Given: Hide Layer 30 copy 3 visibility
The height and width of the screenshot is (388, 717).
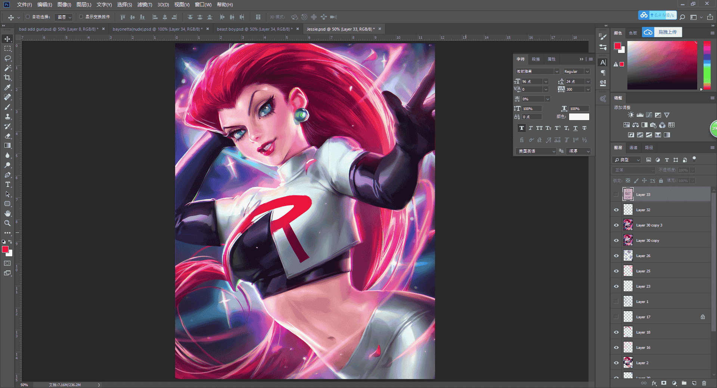Looking at the screenshot, I should tap(616, 225).
